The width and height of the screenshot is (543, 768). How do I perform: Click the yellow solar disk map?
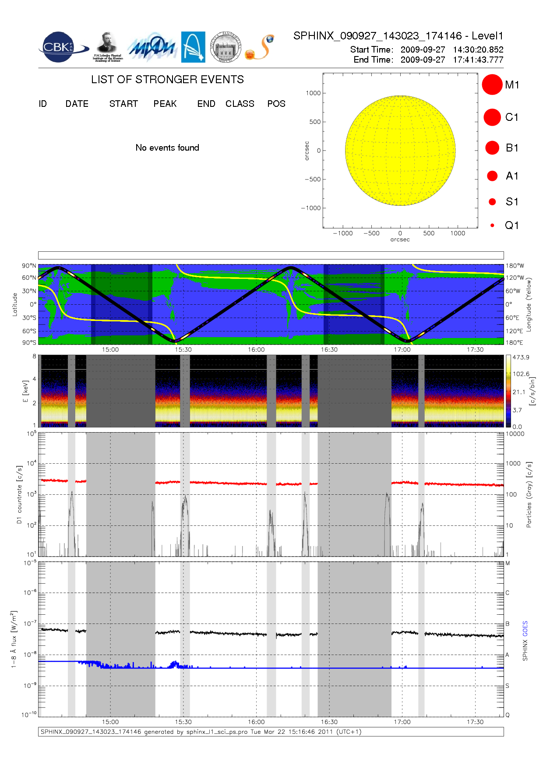coord(400,151)
